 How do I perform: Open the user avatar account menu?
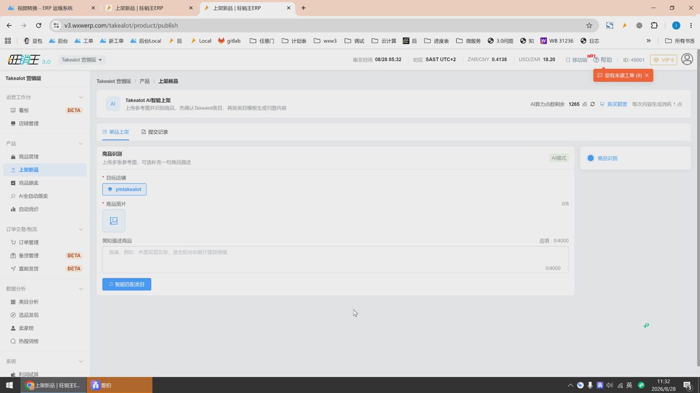(x=687, y=59)
